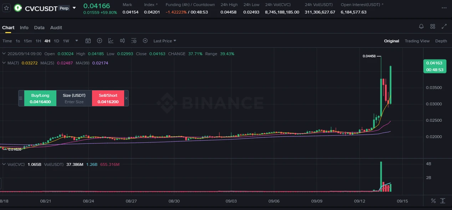Click the add (plus circle) icon
The image size is (452, 210).
click(100, 41)
